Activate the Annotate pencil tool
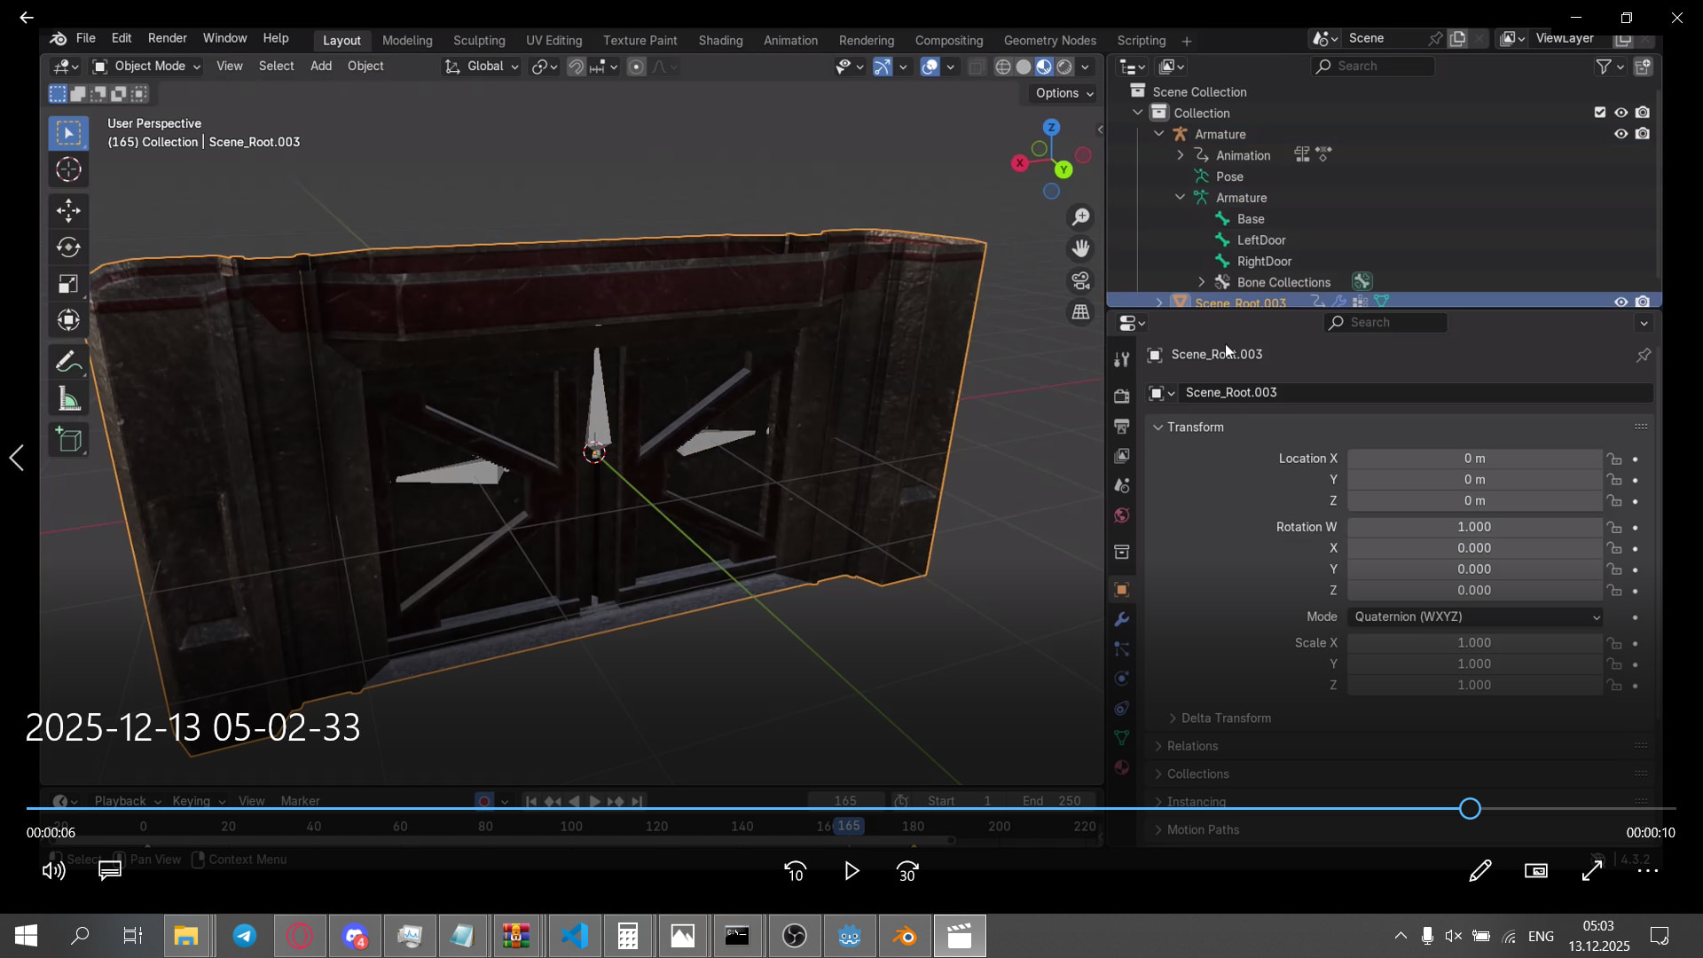Viewport: 1703px width, 958px height. [68, 362]
